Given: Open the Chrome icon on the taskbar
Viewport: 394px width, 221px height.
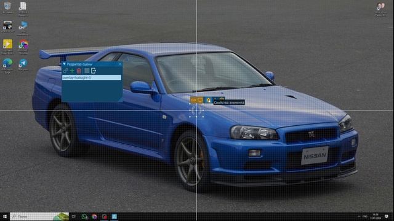Looking at the screenshot, I should click(94, 217).
